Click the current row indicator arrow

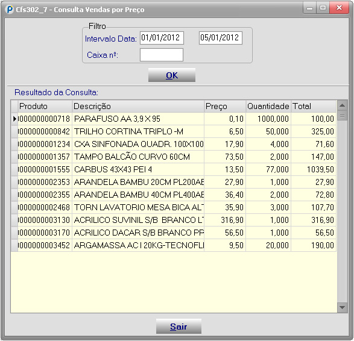(x=14, y=119)
